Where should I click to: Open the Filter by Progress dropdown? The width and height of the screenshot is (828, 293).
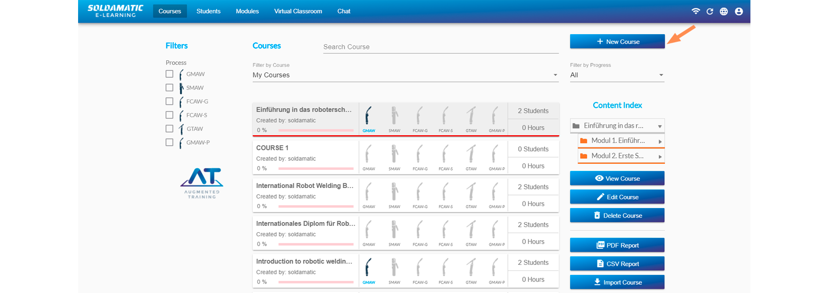click(x=616, y=75)
